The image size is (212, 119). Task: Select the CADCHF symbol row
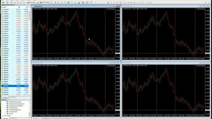click(15, 10)
